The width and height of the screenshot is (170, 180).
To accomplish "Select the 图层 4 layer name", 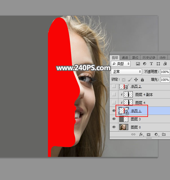I will tap(140, 103).
